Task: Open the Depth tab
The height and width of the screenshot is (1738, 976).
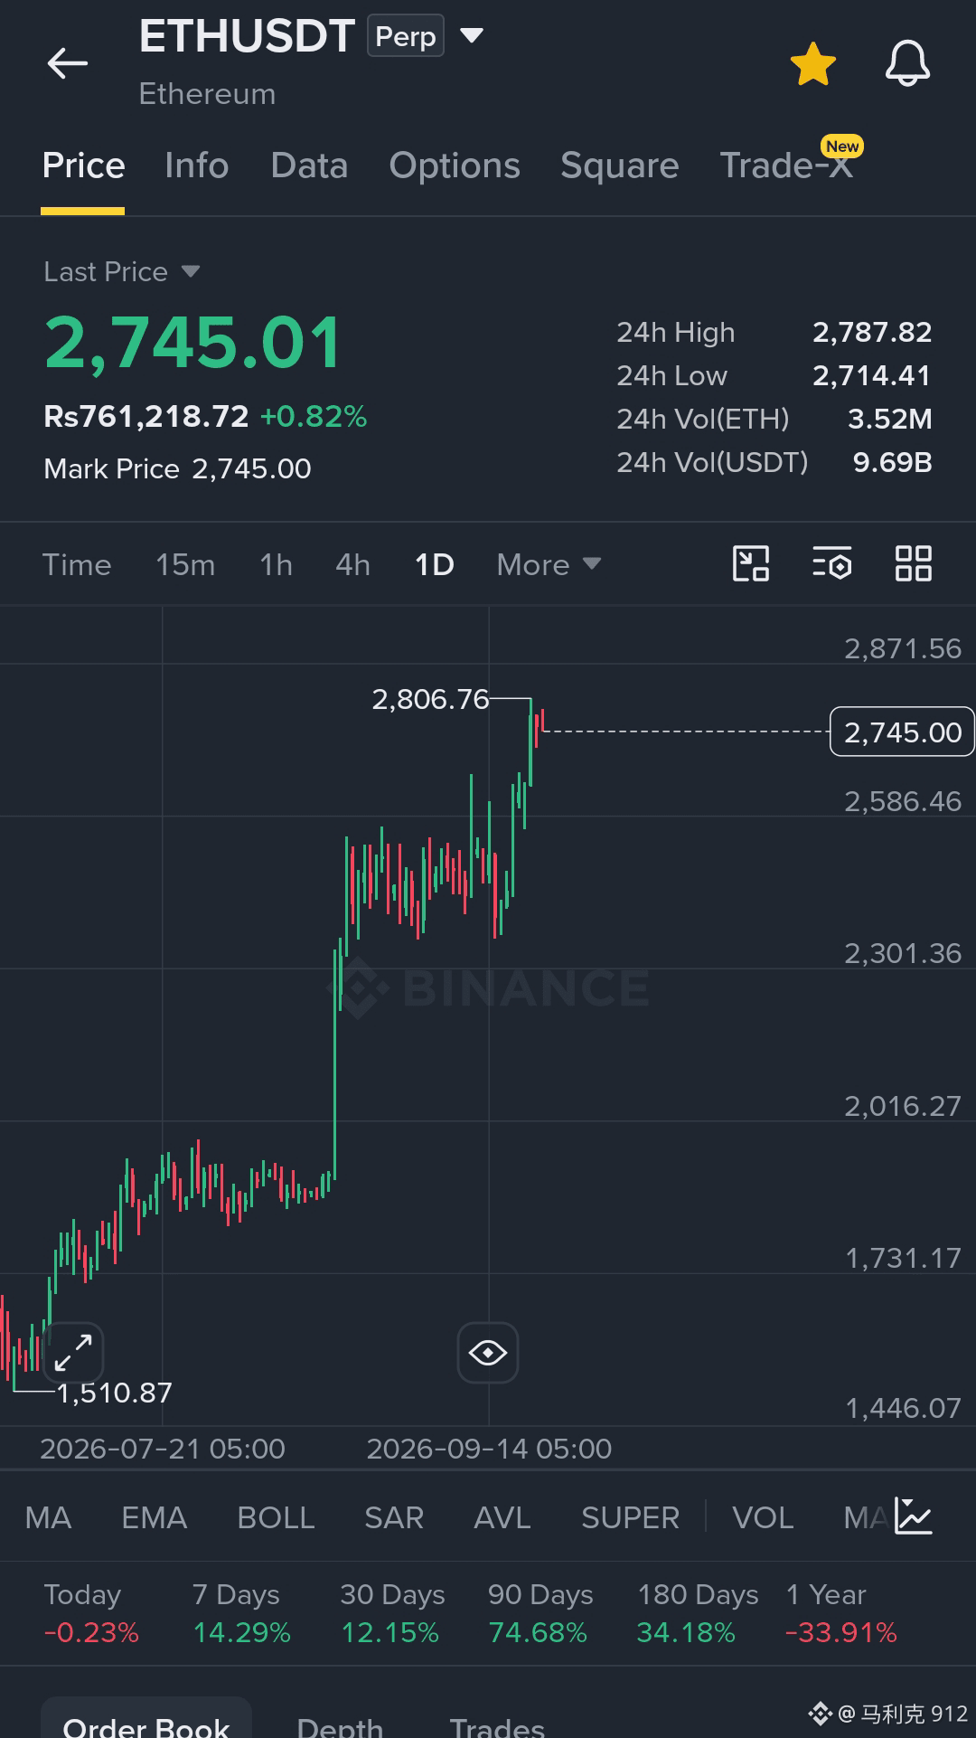Action: 340,1725
